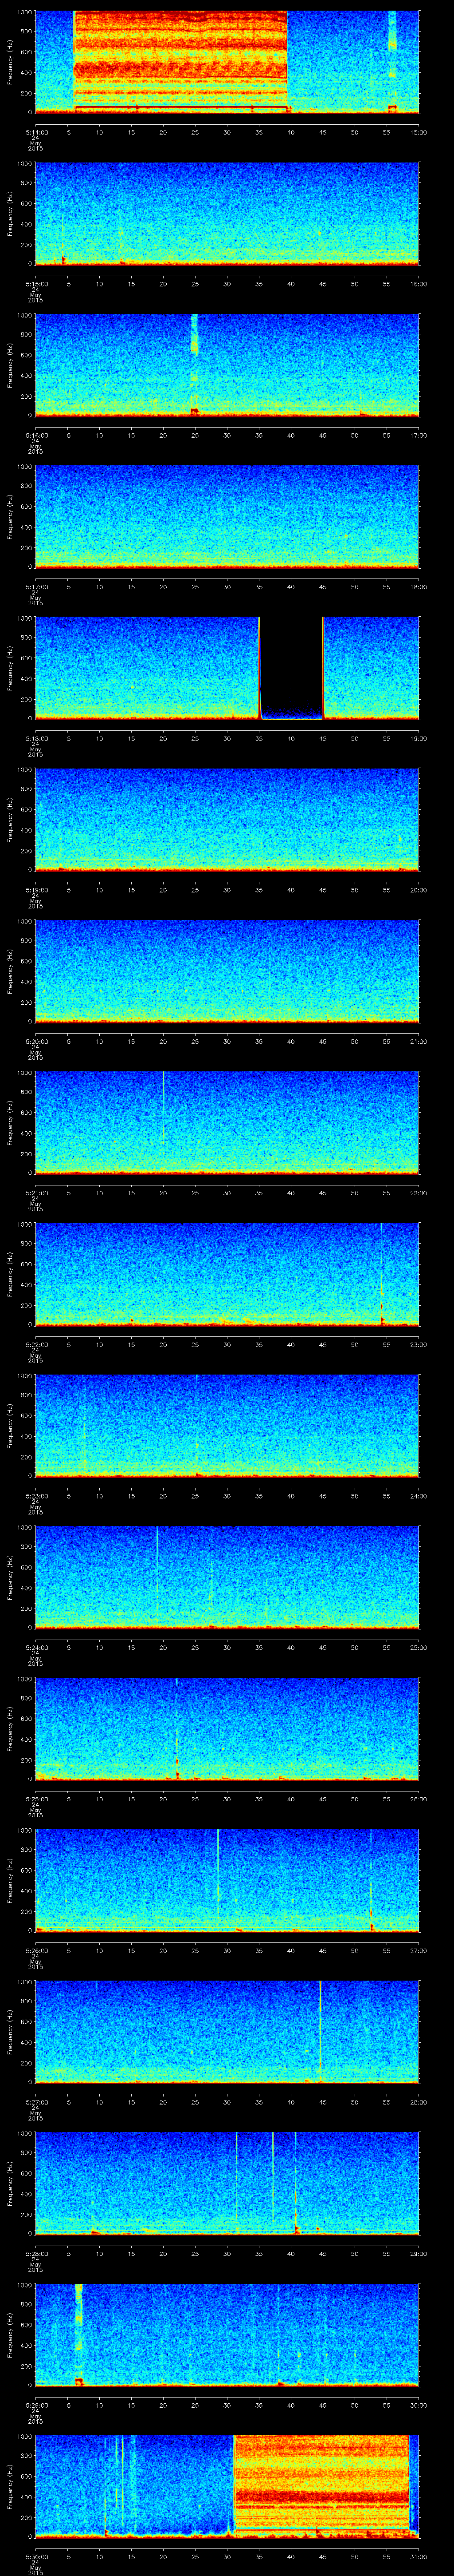Click the '31:00' end time label
This screenshot has height=2576, width=454.
click(419, 2556)
